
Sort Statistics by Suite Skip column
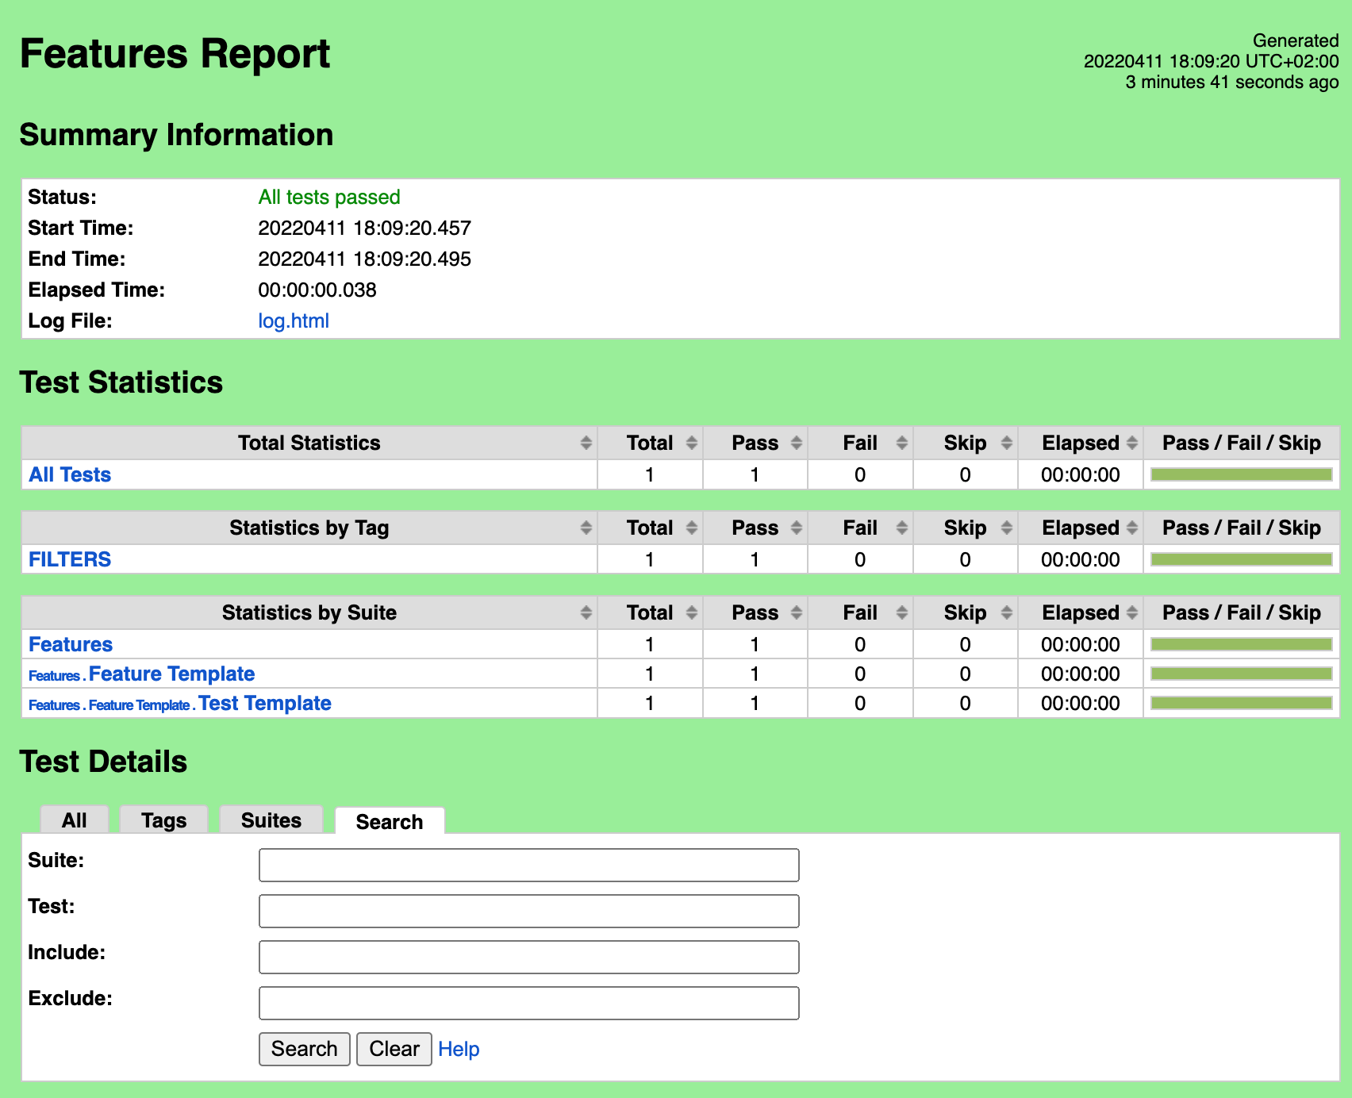point(966,612)
